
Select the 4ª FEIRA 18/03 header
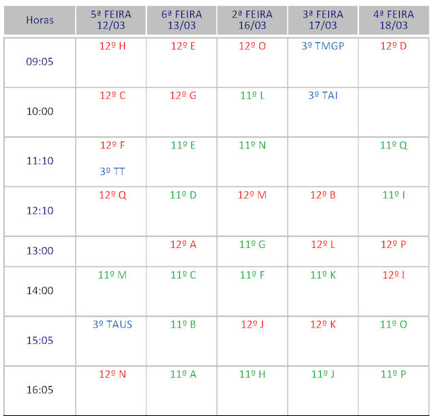tap(394, 20)
